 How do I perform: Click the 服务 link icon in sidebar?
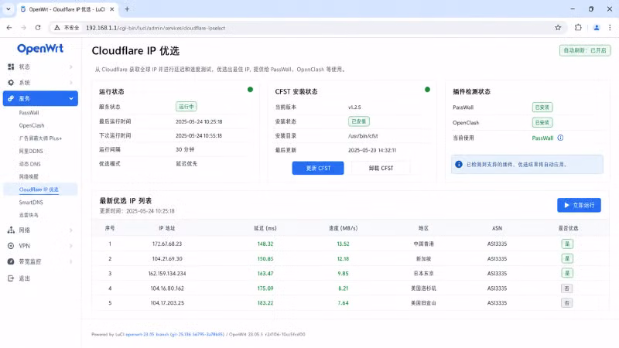[11, 98]
